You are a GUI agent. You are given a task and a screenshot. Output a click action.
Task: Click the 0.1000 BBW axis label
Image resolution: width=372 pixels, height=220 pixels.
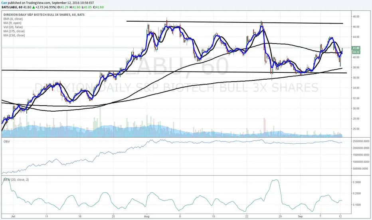(357, 205)
